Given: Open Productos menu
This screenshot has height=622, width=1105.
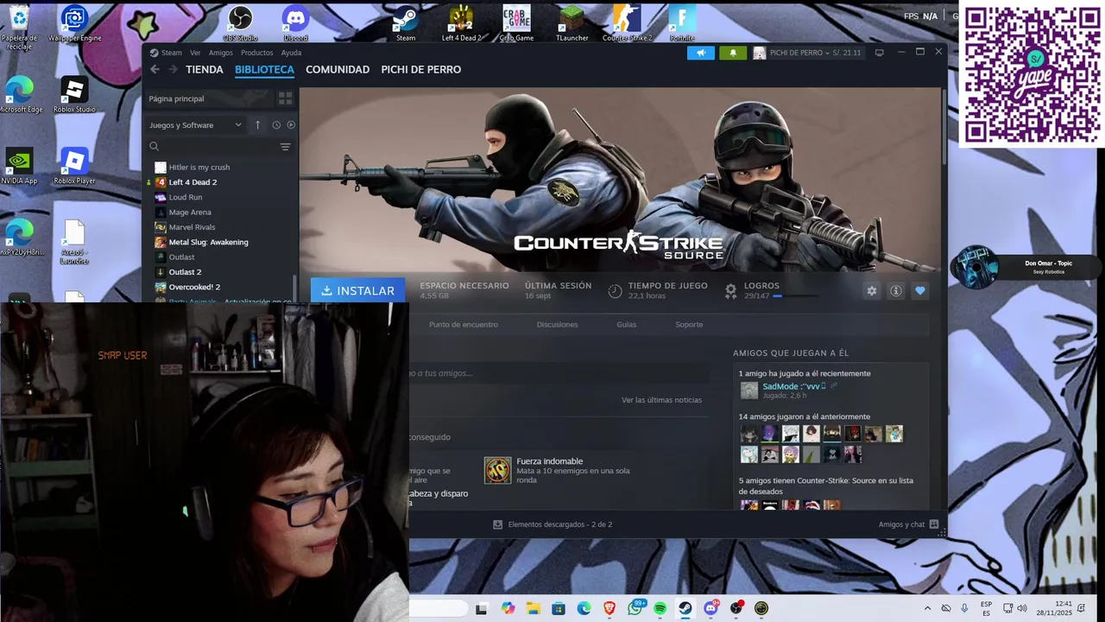Looking at the screenshot, I should [257, 53].
